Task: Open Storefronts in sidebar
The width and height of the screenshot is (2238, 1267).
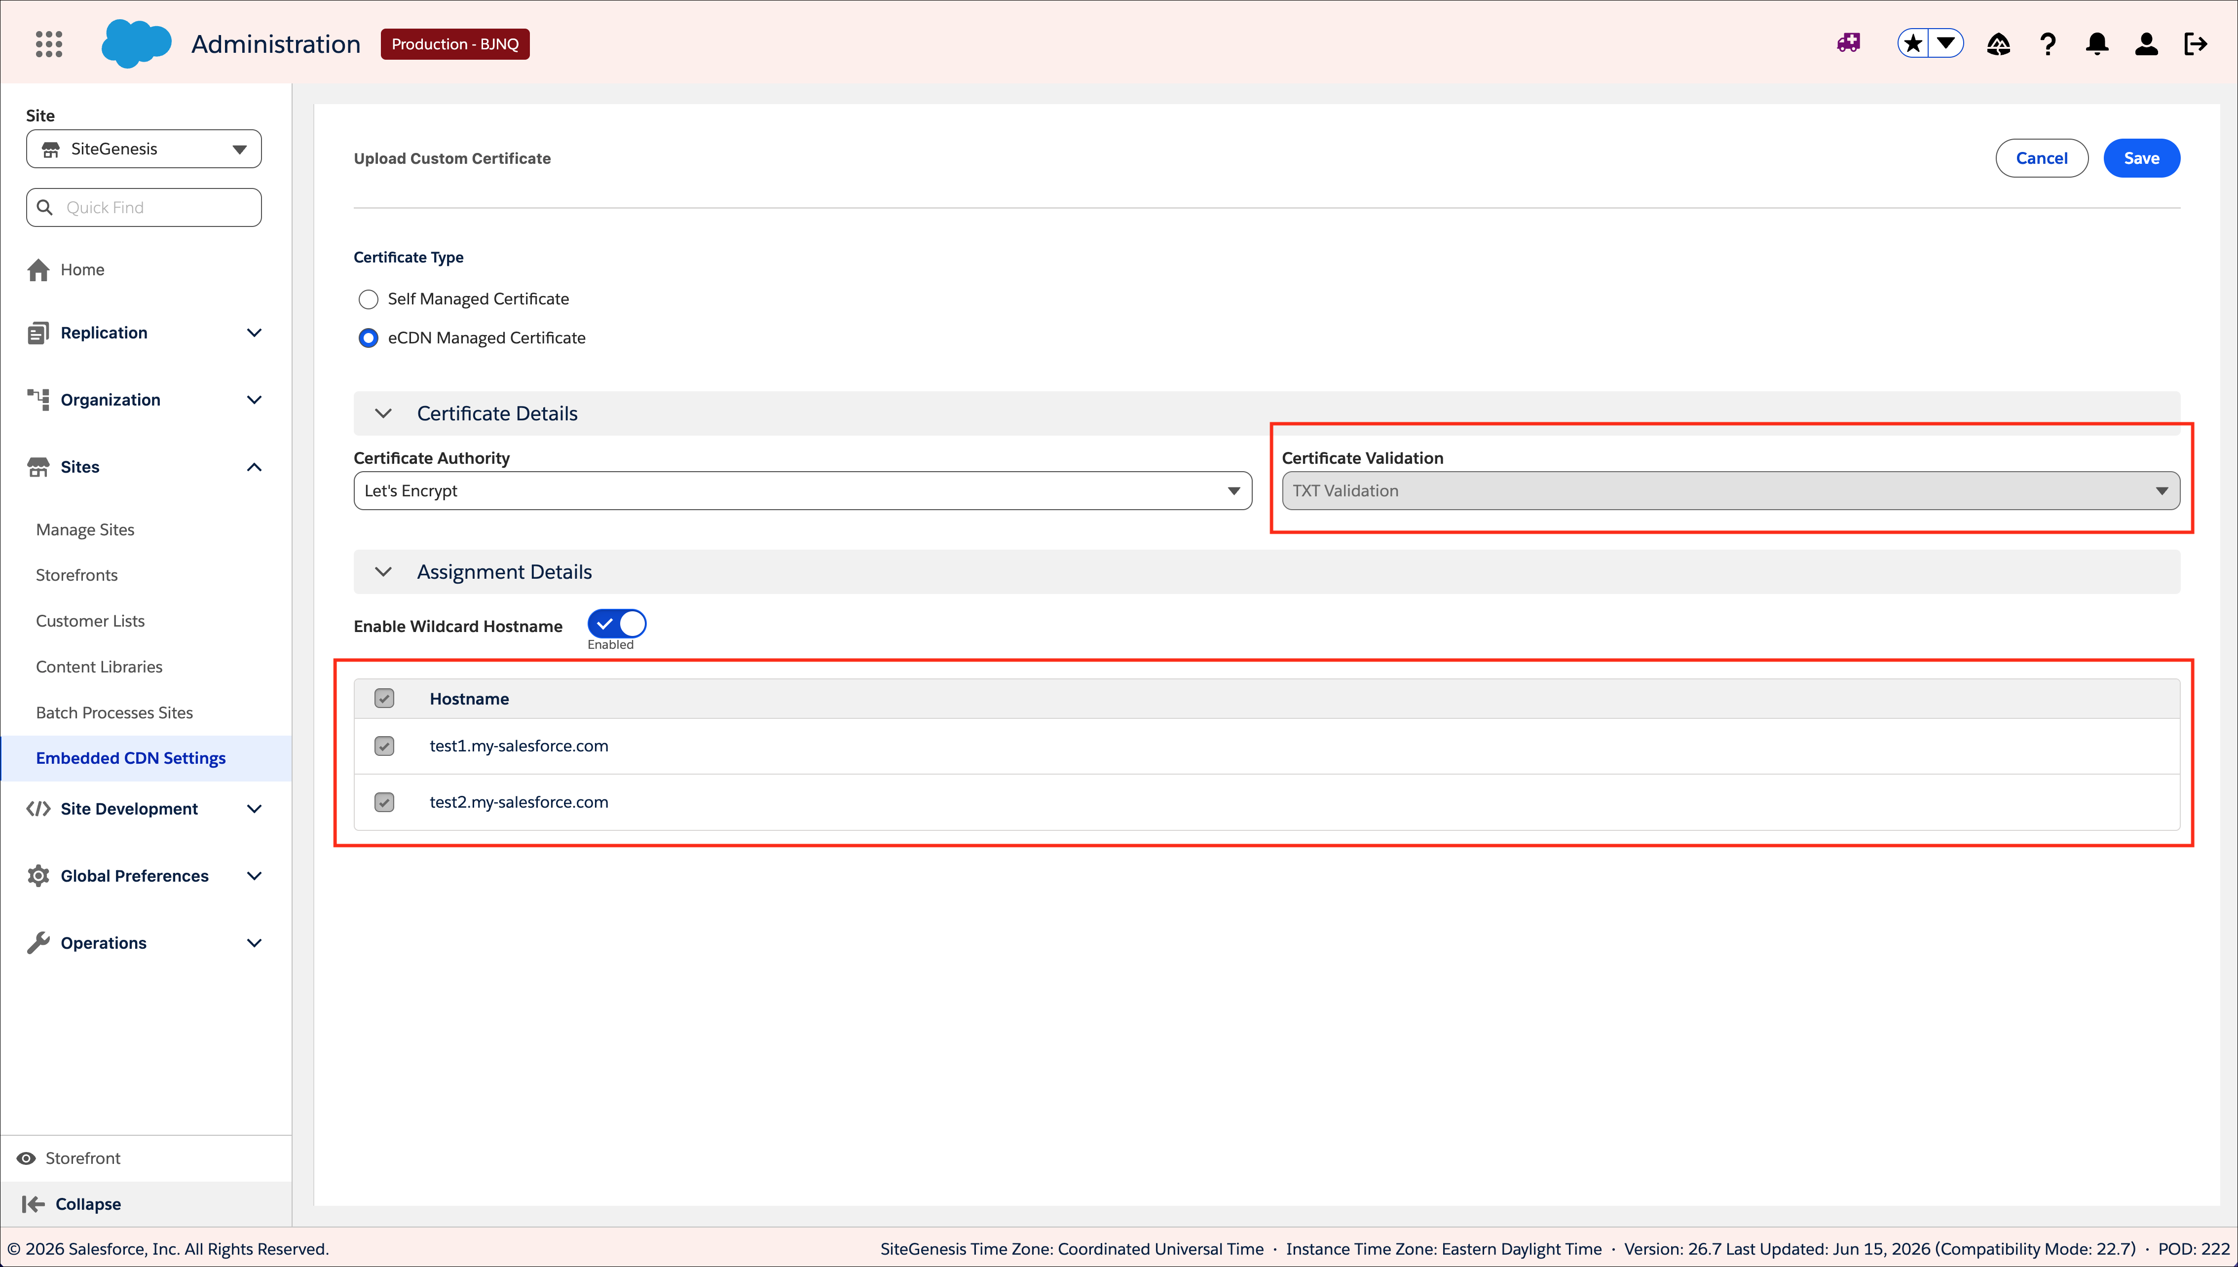Action: tap(76, 575)
